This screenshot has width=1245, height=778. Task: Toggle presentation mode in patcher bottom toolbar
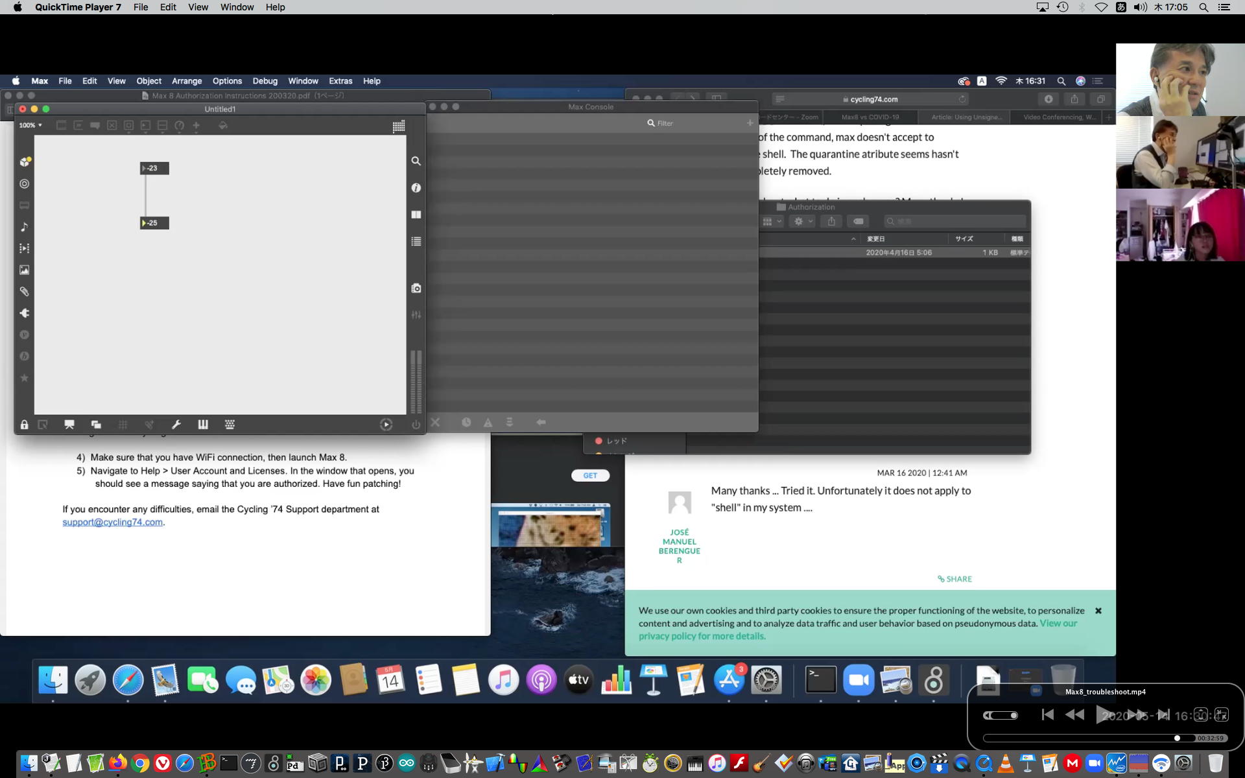69,425
